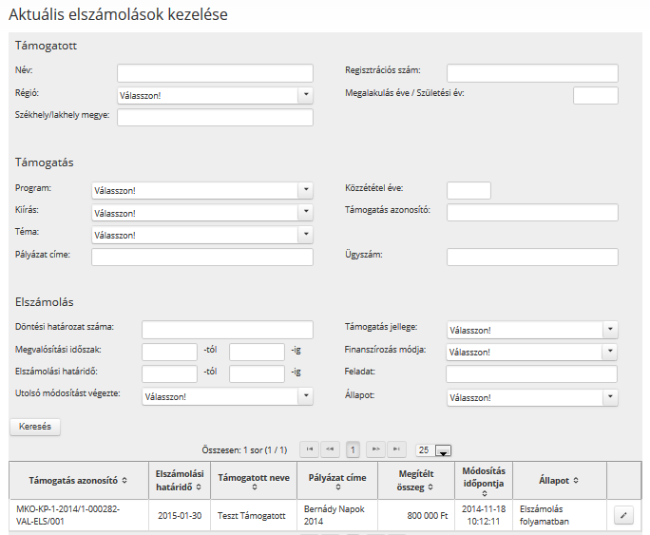Sort by Módosítás időpontja column
This screenshot has width=650, height=535.
point(485,493)
